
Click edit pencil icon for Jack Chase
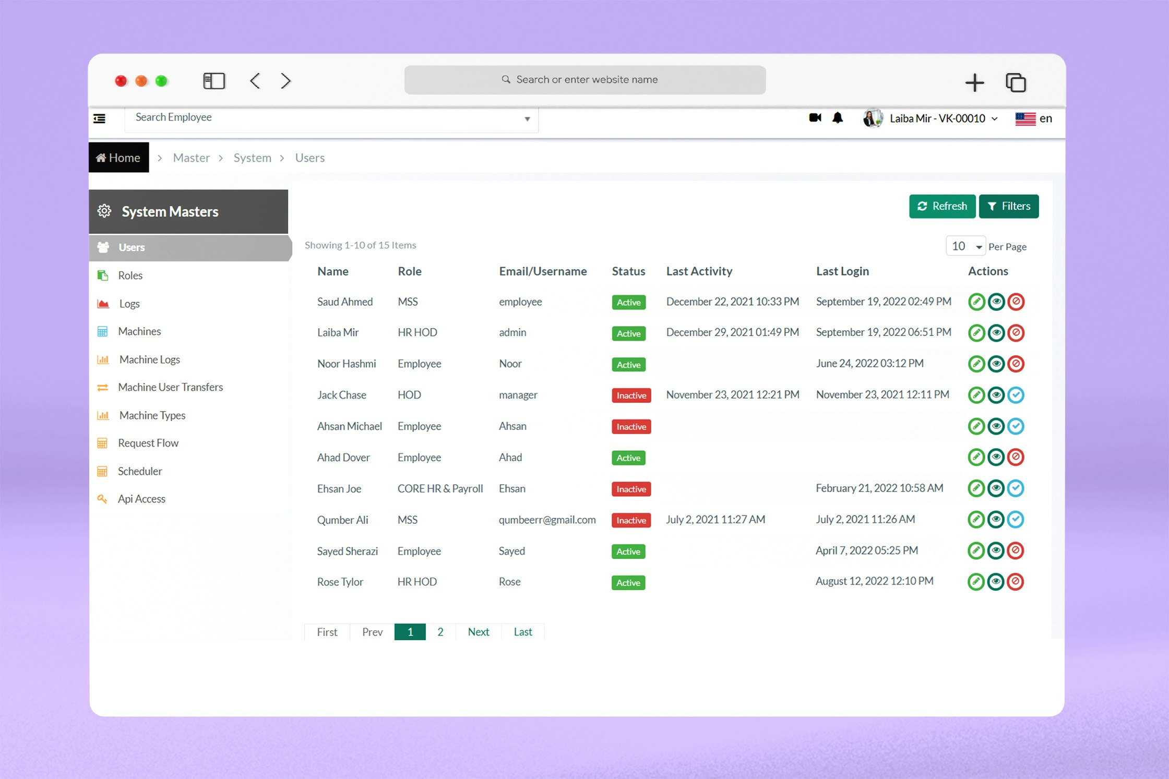tap(976, 395)
